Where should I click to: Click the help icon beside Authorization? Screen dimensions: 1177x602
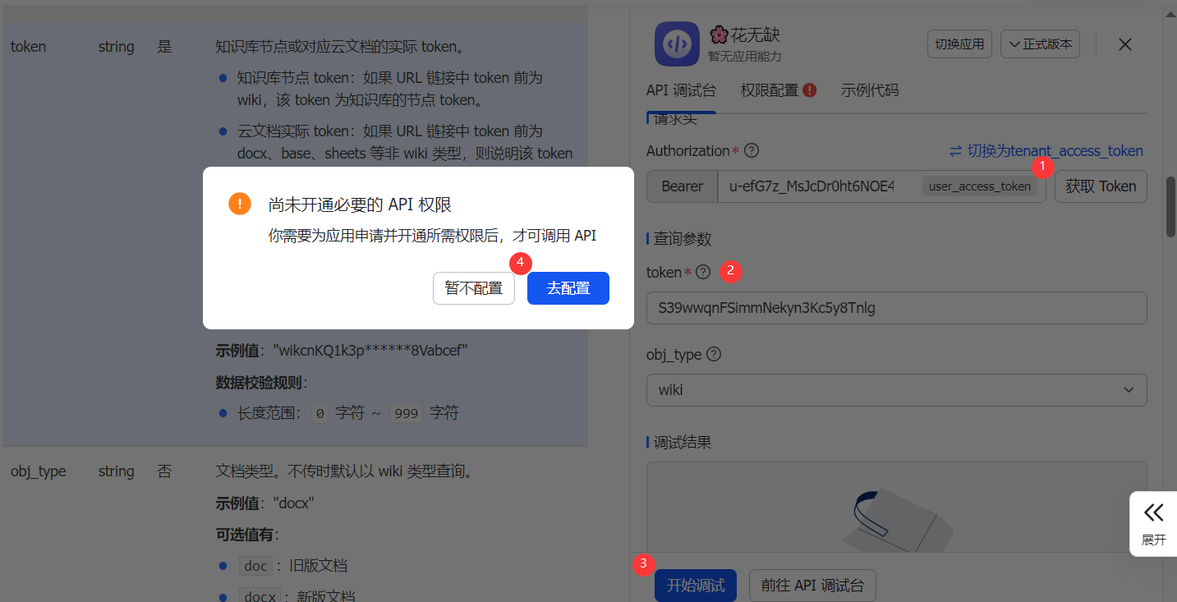[x=751, y=151]
